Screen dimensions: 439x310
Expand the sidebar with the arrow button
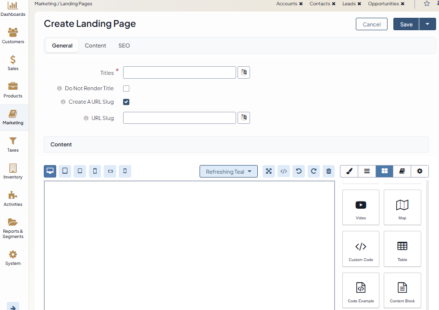tap(13, 307)
